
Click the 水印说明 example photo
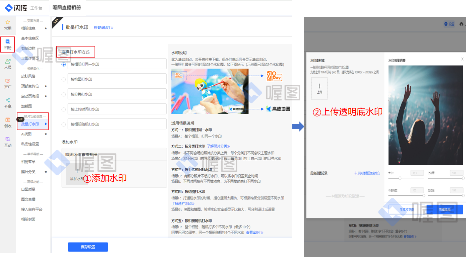(210, 91)
